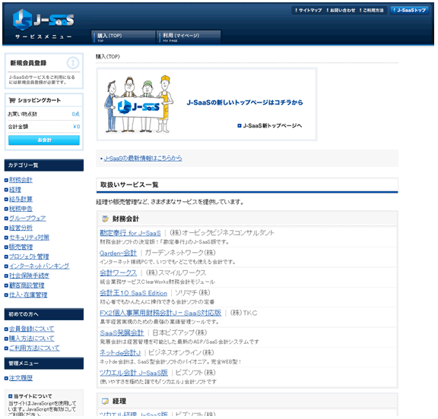Viewport: 438px width, 419px height.
Task: Select セキュリティ対策 category
Action: (30, 238)
